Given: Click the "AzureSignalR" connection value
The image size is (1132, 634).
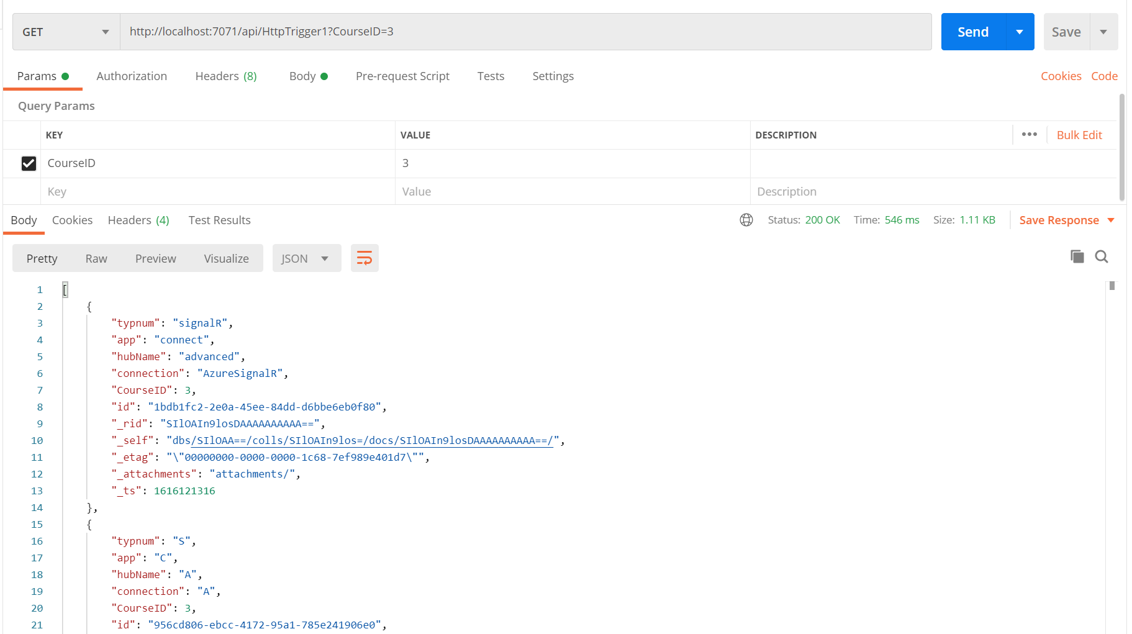Looking at the screenshot, I should (x=240, y=373).
